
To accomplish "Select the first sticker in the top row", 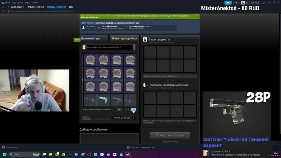I will [x=90, y=60].
